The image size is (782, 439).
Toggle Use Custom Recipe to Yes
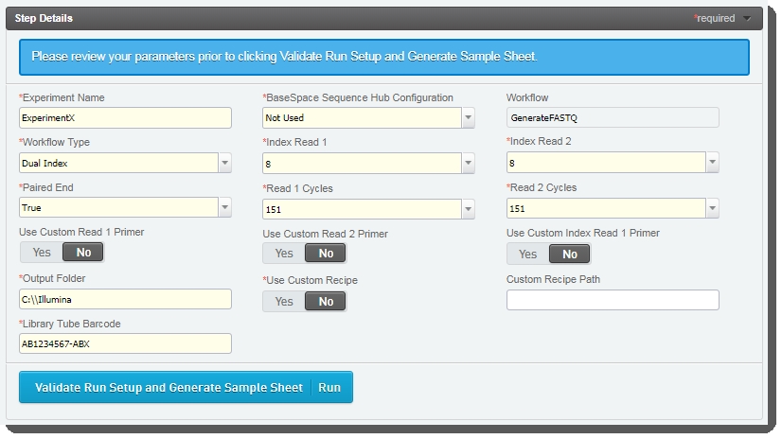click(284, 301)
